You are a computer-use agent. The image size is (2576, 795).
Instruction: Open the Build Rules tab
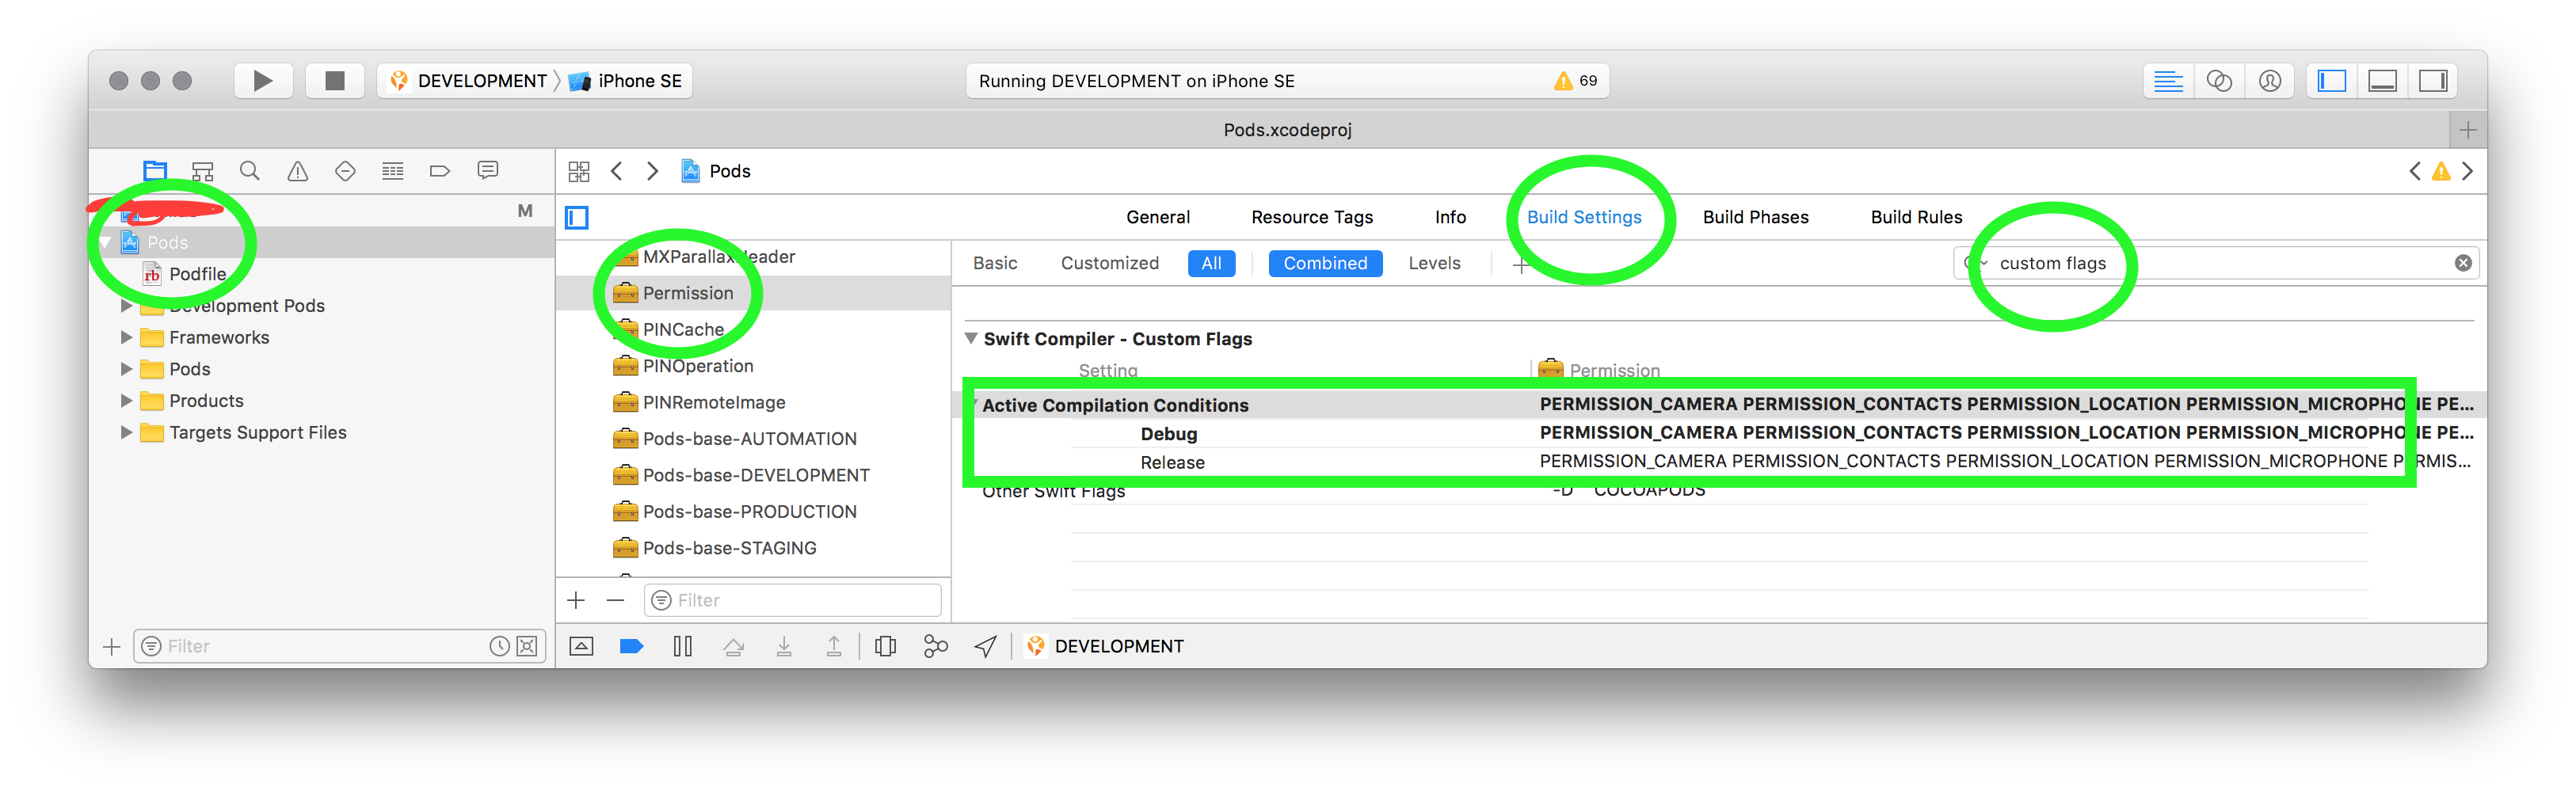click(1916, 217)
